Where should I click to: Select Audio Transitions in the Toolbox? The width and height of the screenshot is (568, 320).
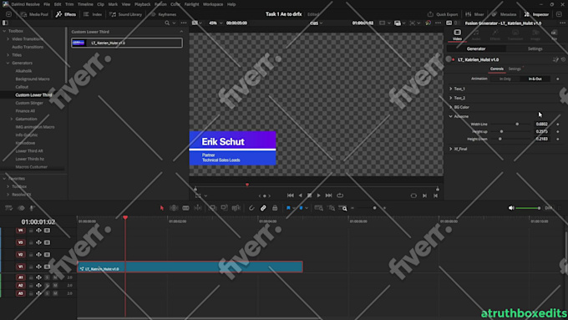coord(28,47)
